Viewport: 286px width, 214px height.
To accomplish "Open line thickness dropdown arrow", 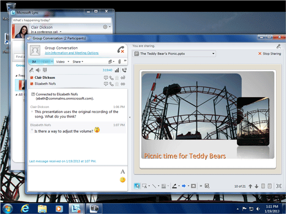I will [x=168, y=186].
